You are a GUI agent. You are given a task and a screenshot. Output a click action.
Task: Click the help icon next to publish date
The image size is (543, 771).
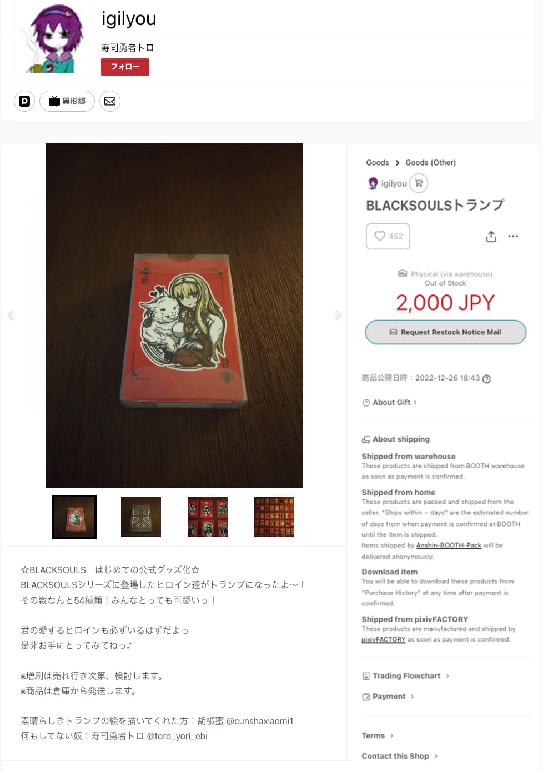pyautogui.click(x=486, y=379)
